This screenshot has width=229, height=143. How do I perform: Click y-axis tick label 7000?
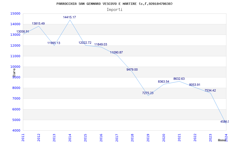click(16, 99)
